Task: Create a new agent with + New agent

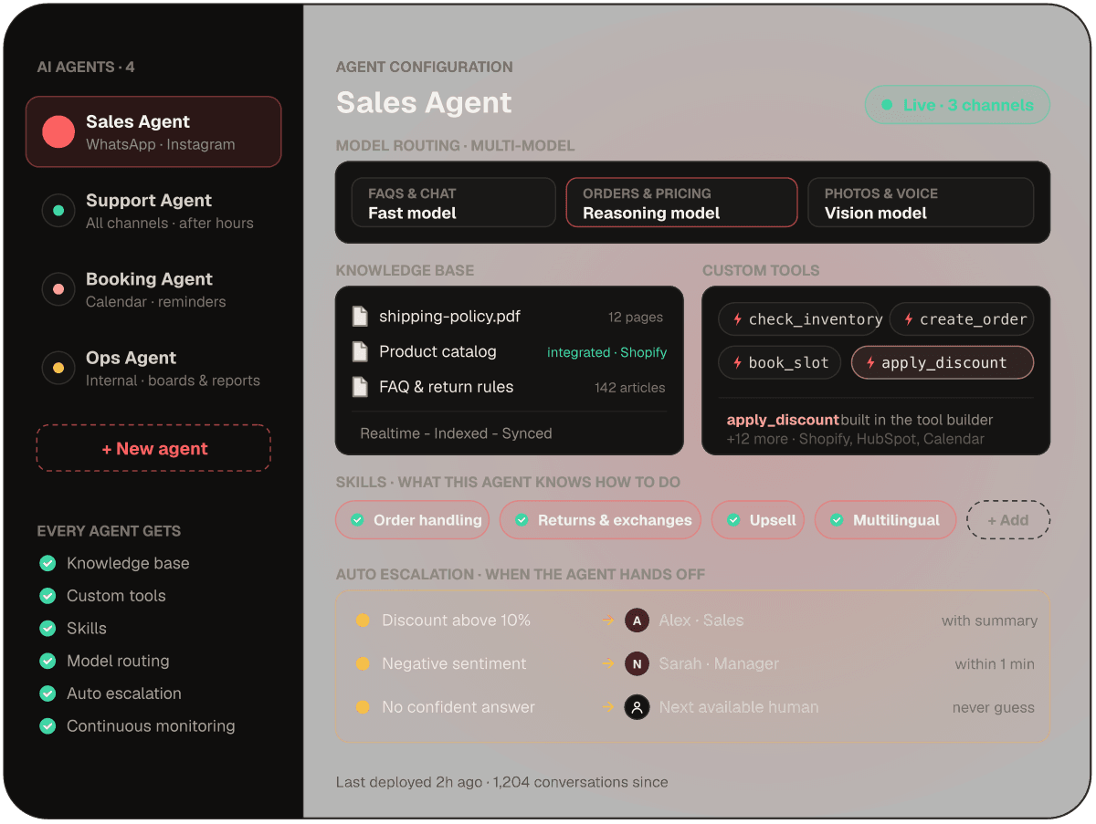Action: pyautogui.click(x=153, y=448)
